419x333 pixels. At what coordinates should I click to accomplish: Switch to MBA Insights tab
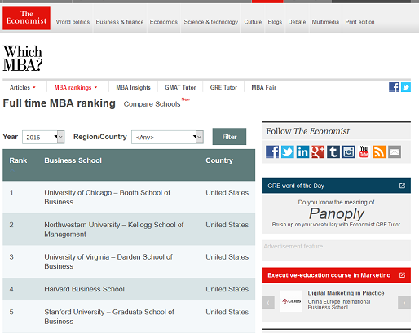click(x=133, y=87)
